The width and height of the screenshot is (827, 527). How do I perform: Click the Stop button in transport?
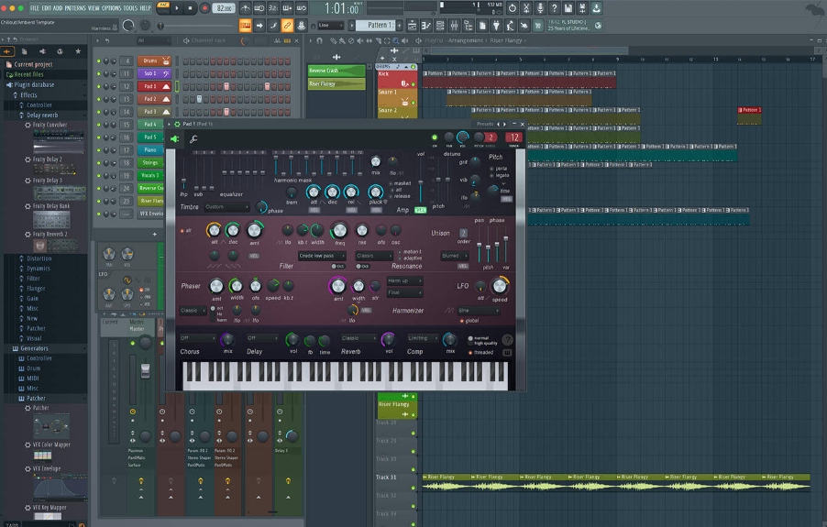(191, 8)
